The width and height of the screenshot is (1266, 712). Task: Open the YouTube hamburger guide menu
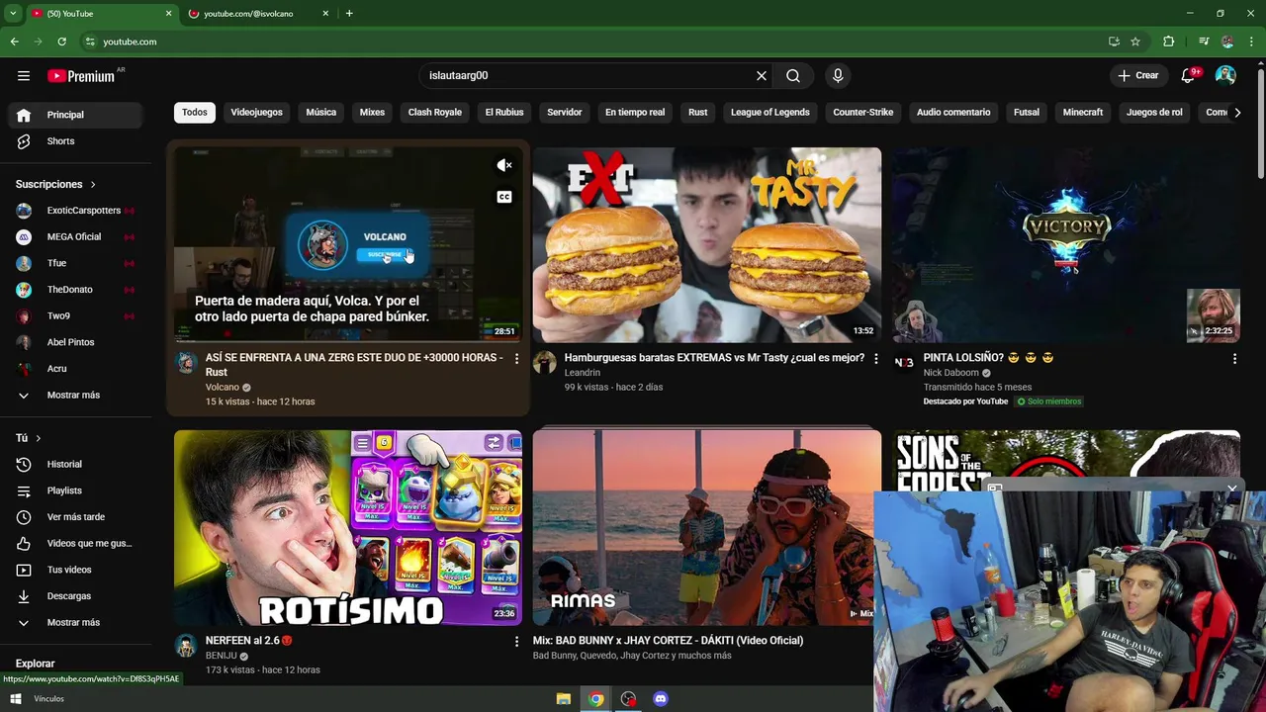click(x=24, y=75)
